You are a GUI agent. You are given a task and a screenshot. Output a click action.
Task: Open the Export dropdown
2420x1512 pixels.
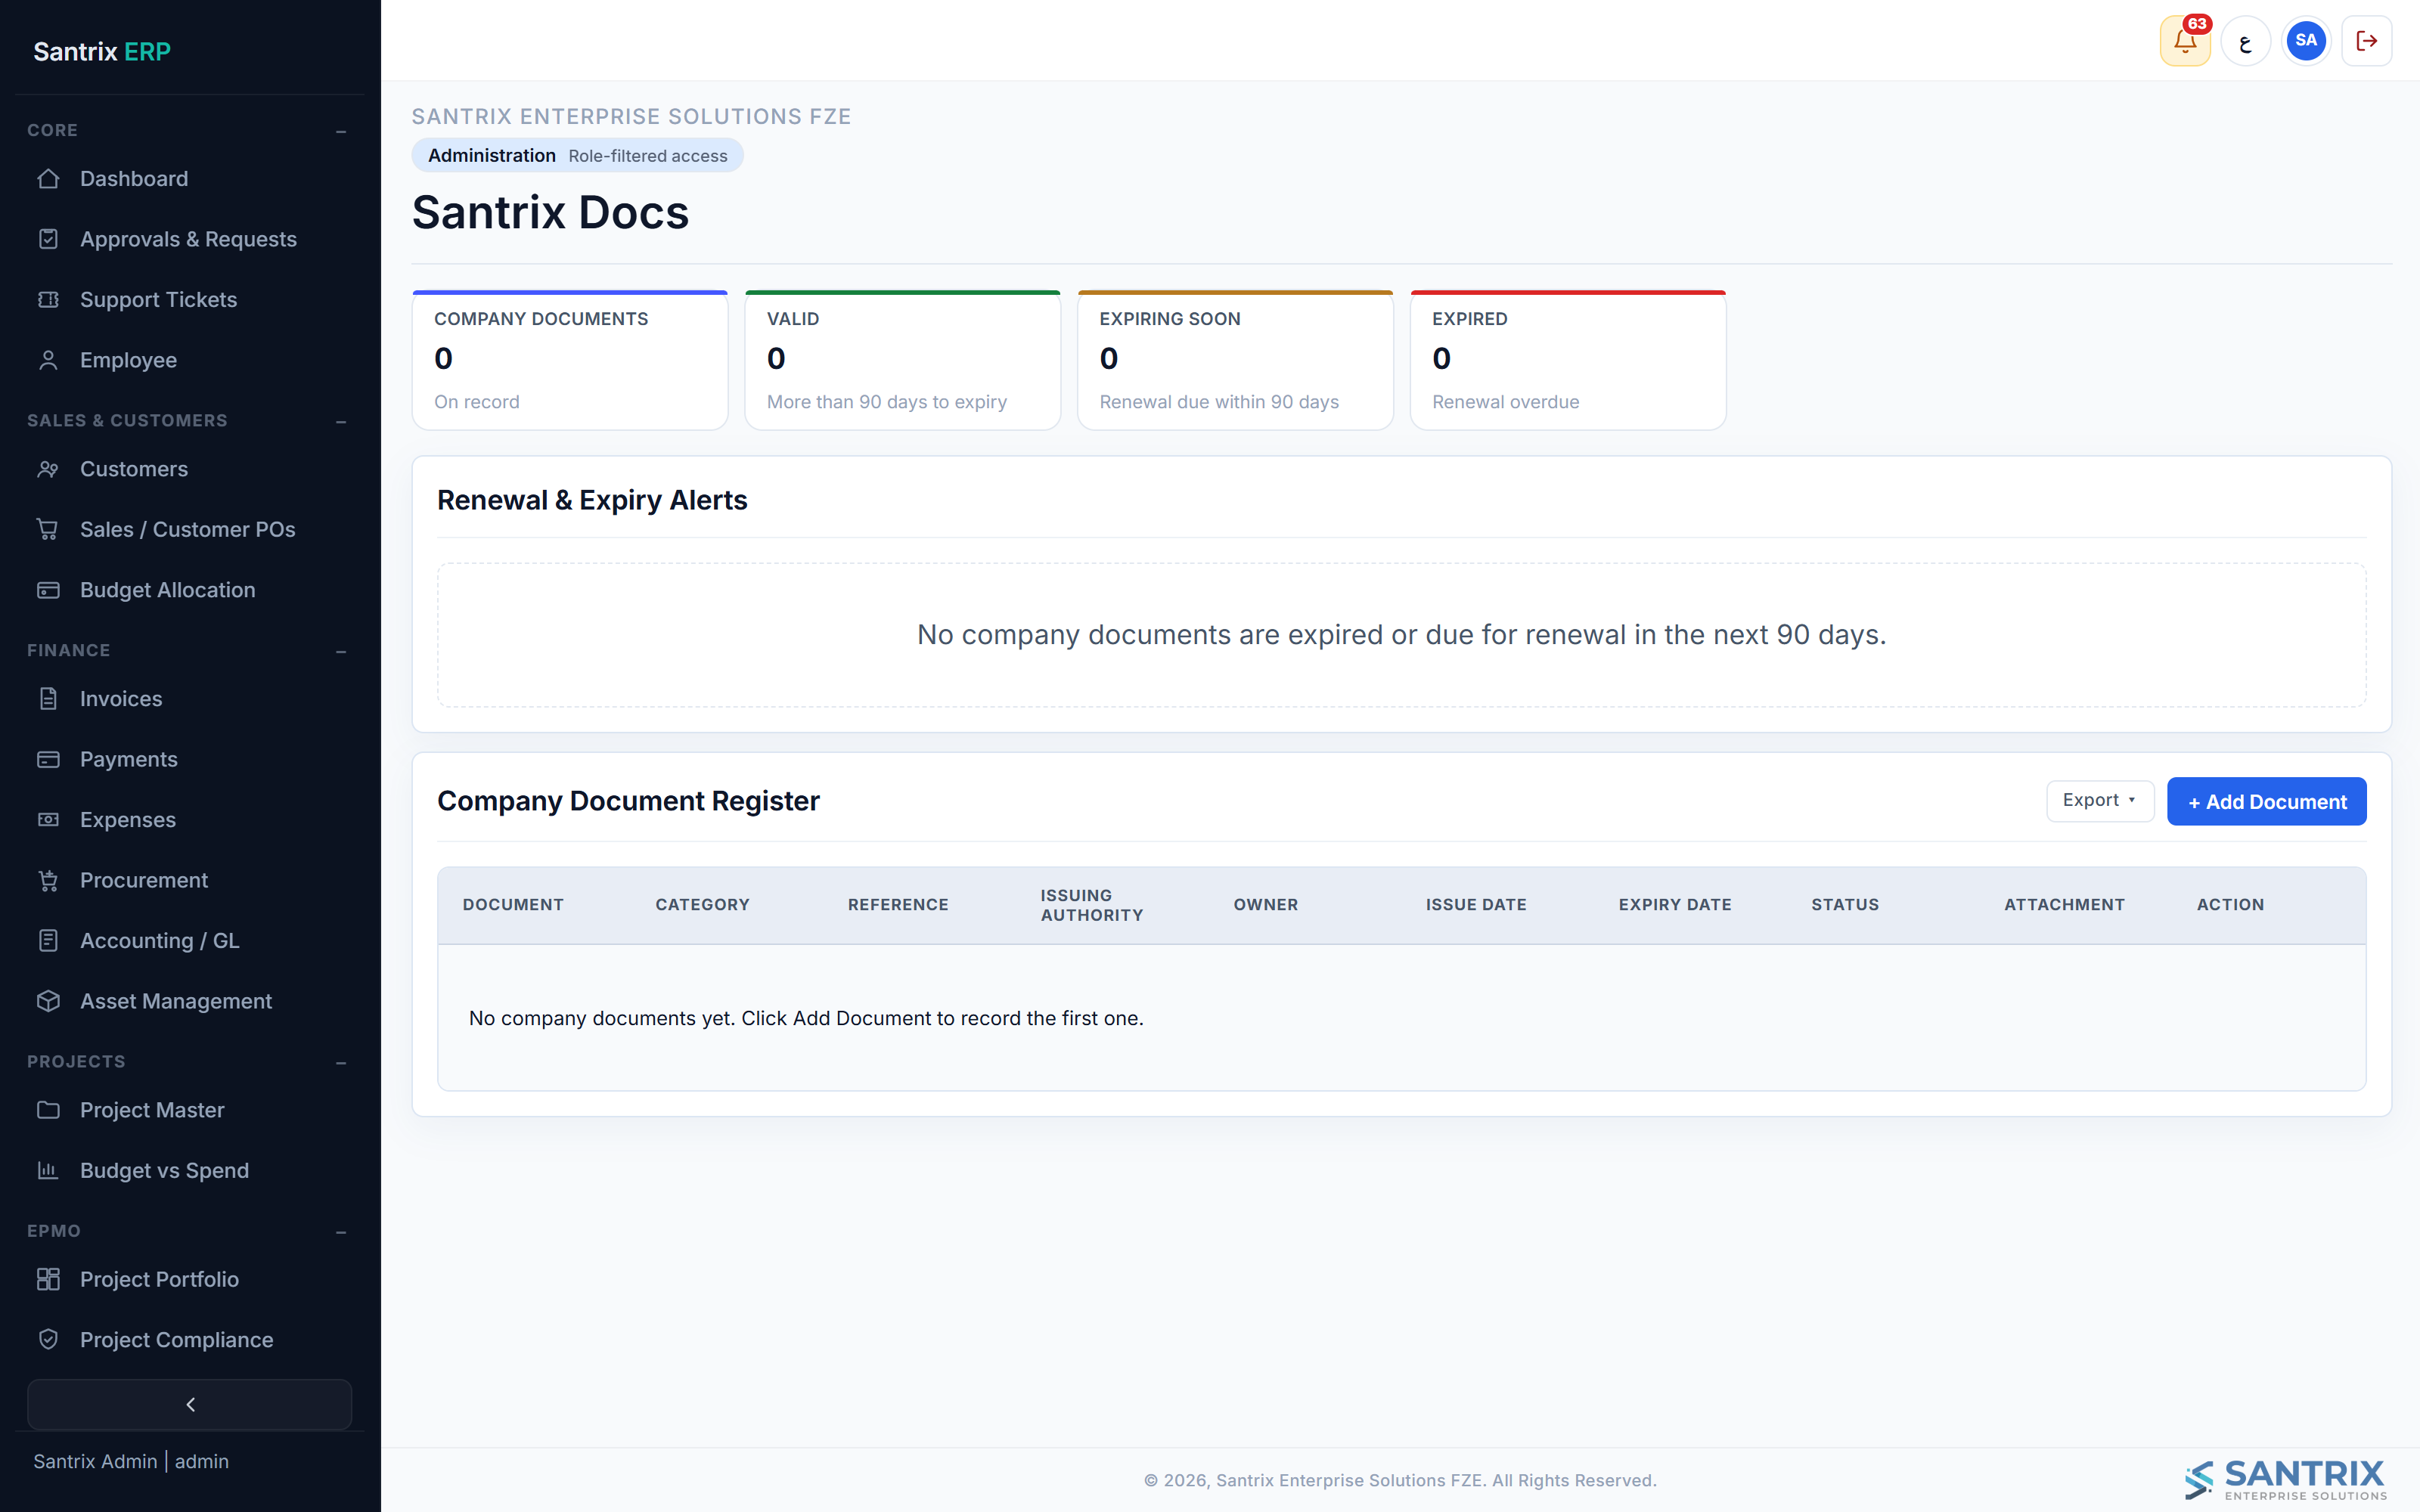pos(2100,801)
